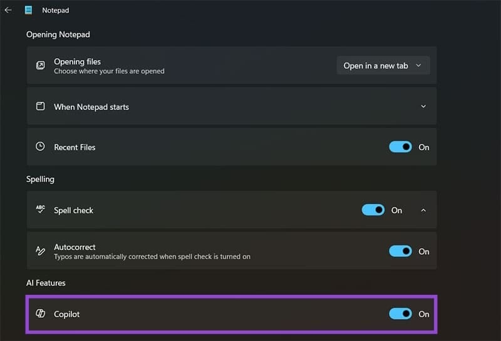
Task: Select the When Notepad starts label
Action: 91,107
